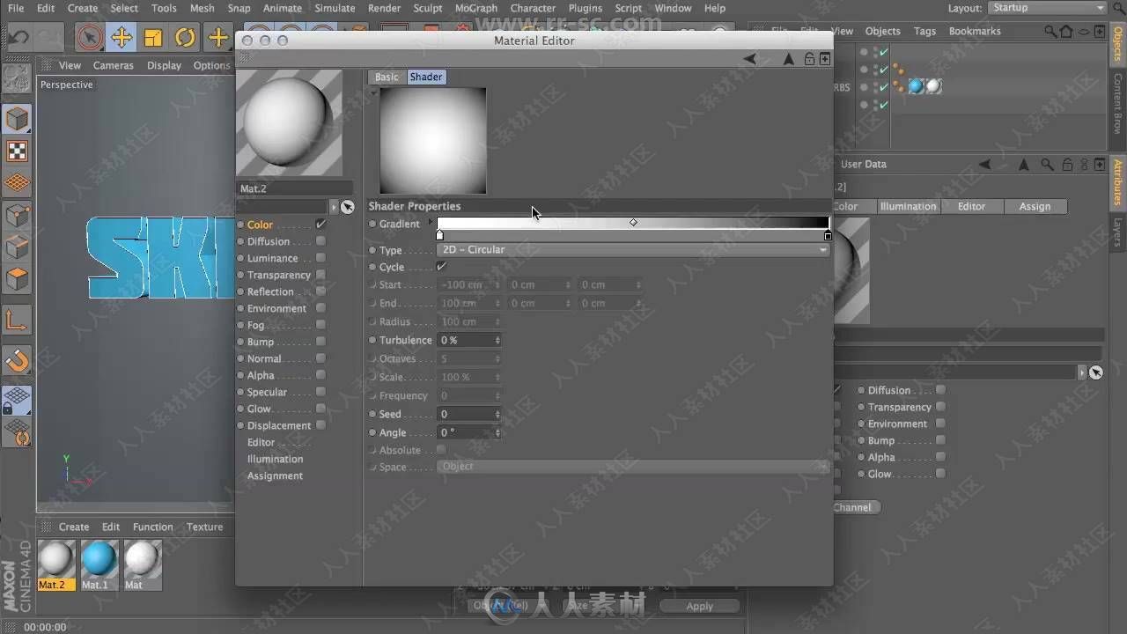Expand the Gradient disclosure triangle
Image resolution: width=1127 pixels, height=634 pixels.
431,223
